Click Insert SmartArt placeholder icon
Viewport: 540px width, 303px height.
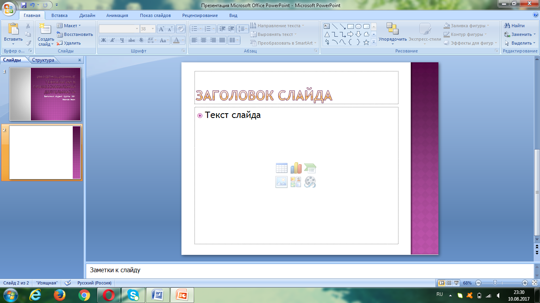click(310, 168)
